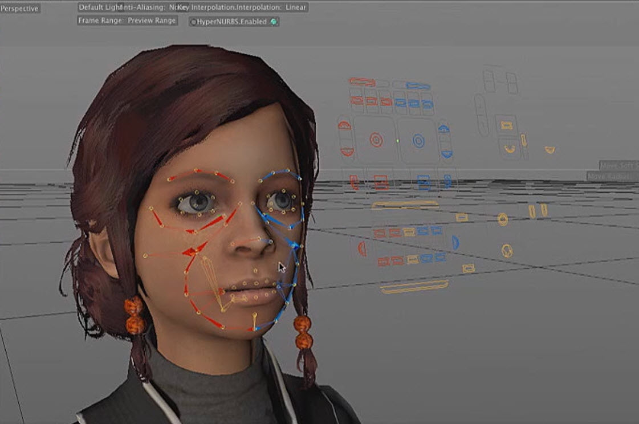Click the red brow controller at top of rig

(362, 82)
